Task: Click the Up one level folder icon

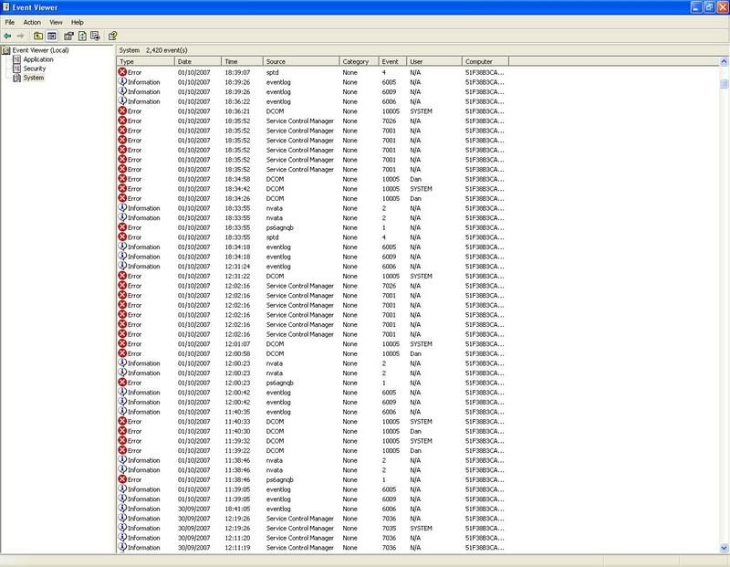Action: coord(38,36)
